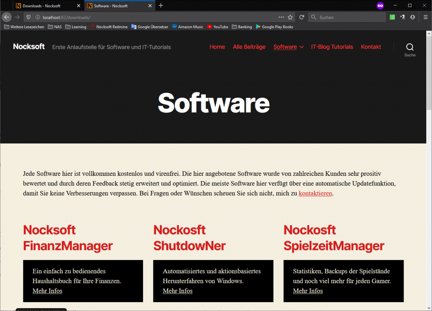Open the Kontakt menu item
This screenshot has height=311, width=432.
tap(371, 47)
